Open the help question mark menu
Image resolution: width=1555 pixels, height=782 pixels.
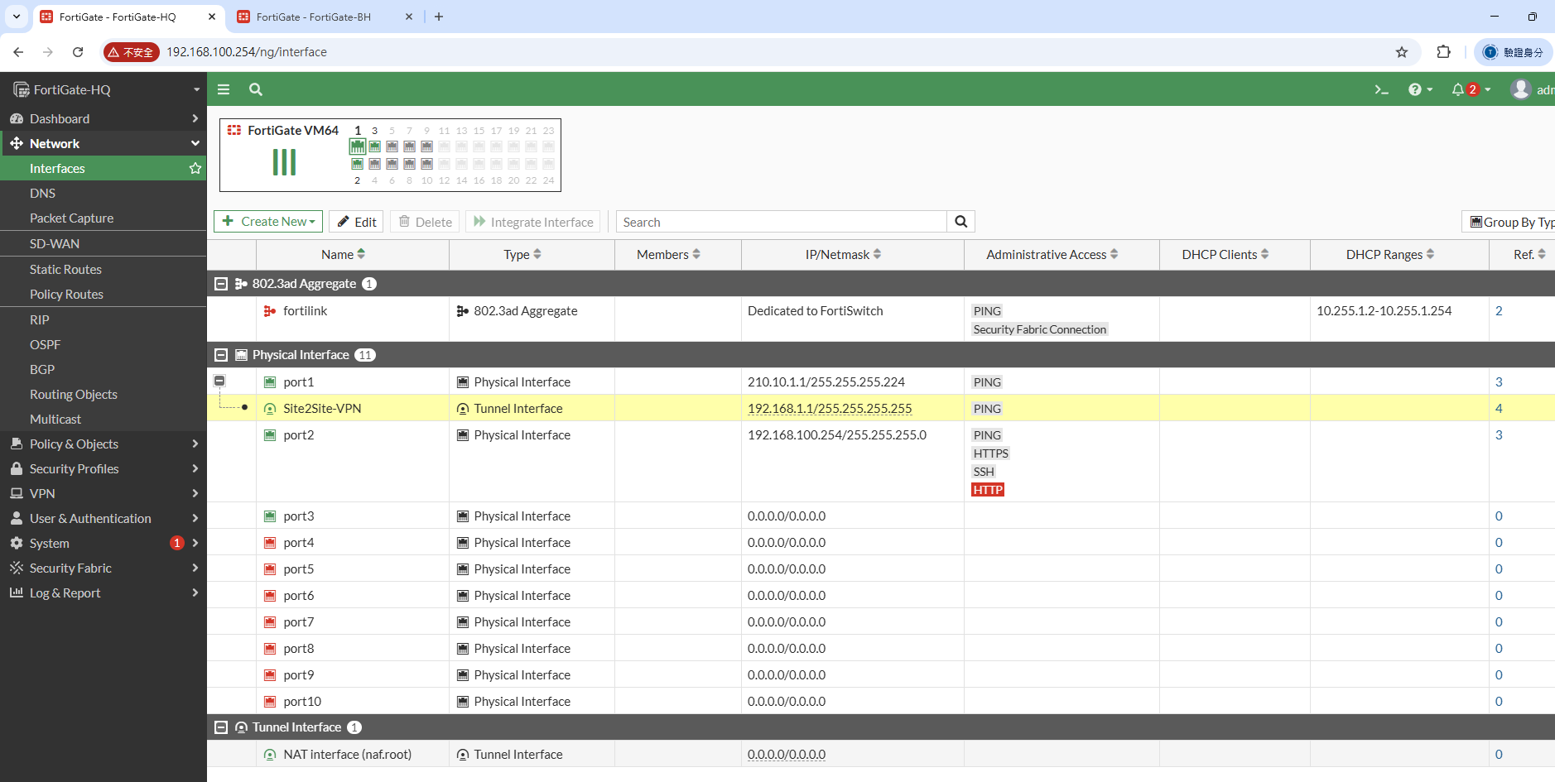coord(1420,89)
